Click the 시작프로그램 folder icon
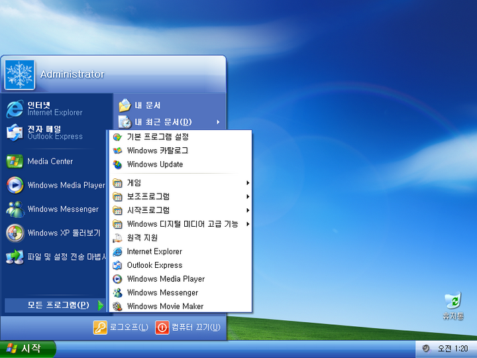This screenshot has height=358, width=477. pos(117,210)
